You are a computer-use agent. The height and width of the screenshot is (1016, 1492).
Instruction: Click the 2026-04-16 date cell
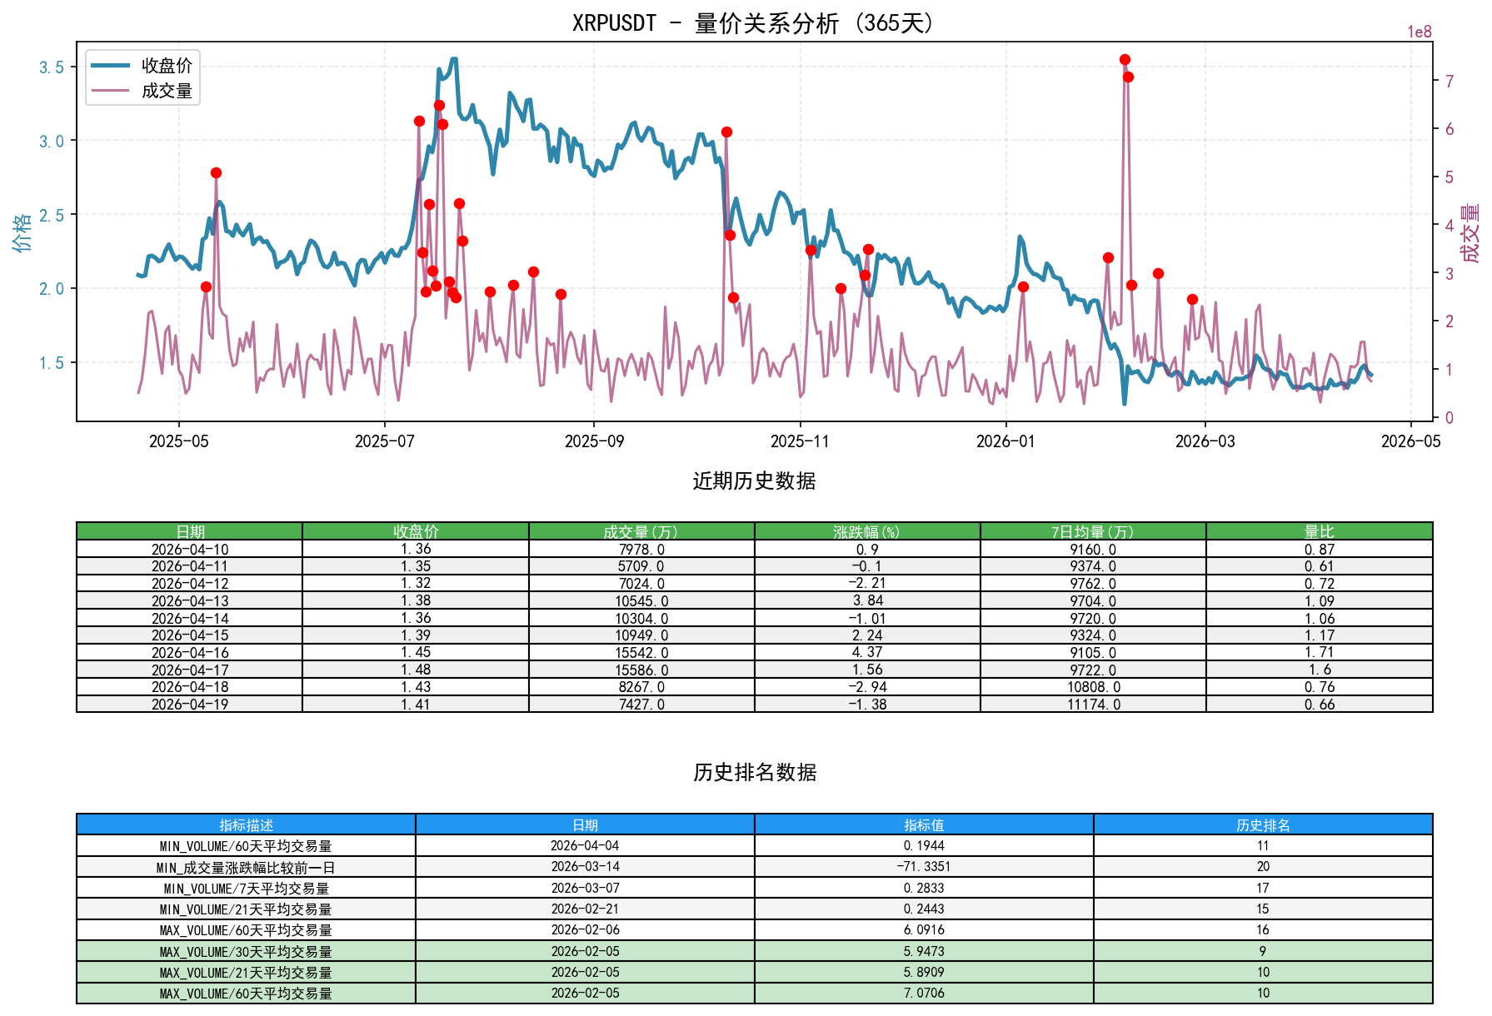coord(189,652)
